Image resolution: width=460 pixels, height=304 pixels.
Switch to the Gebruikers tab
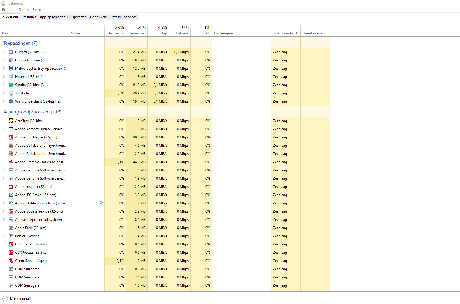pos(98,17)
